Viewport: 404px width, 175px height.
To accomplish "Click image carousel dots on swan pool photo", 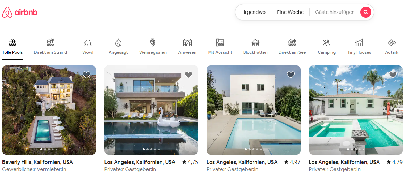I will click(151, 149).
